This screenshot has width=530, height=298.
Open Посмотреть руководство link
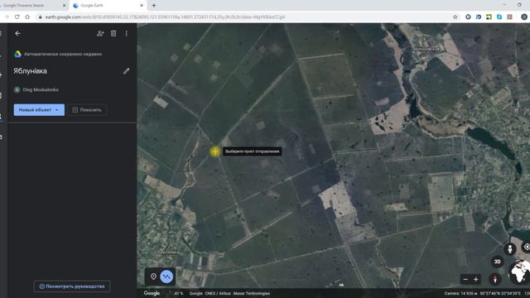(x=72, y=286)
